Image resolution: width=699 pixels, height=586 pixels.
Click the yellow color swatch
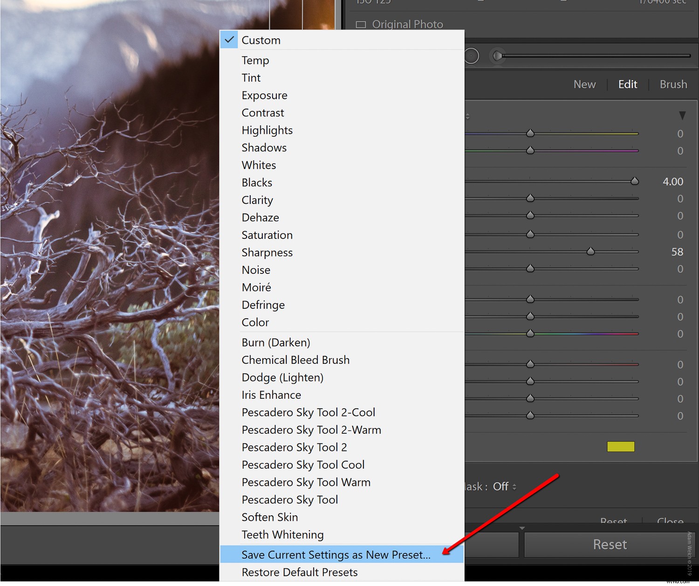tap(620, 446)
